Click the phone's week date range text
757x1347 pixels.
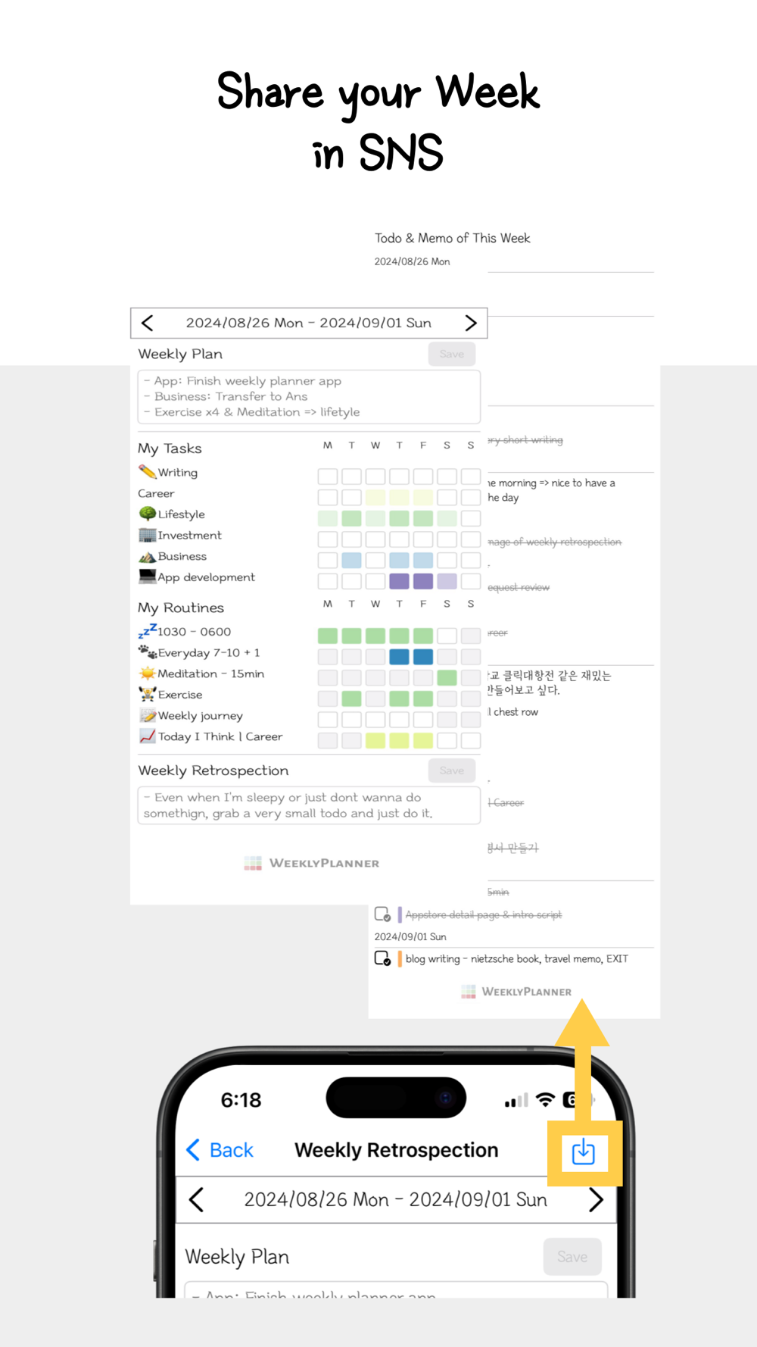395,1199
